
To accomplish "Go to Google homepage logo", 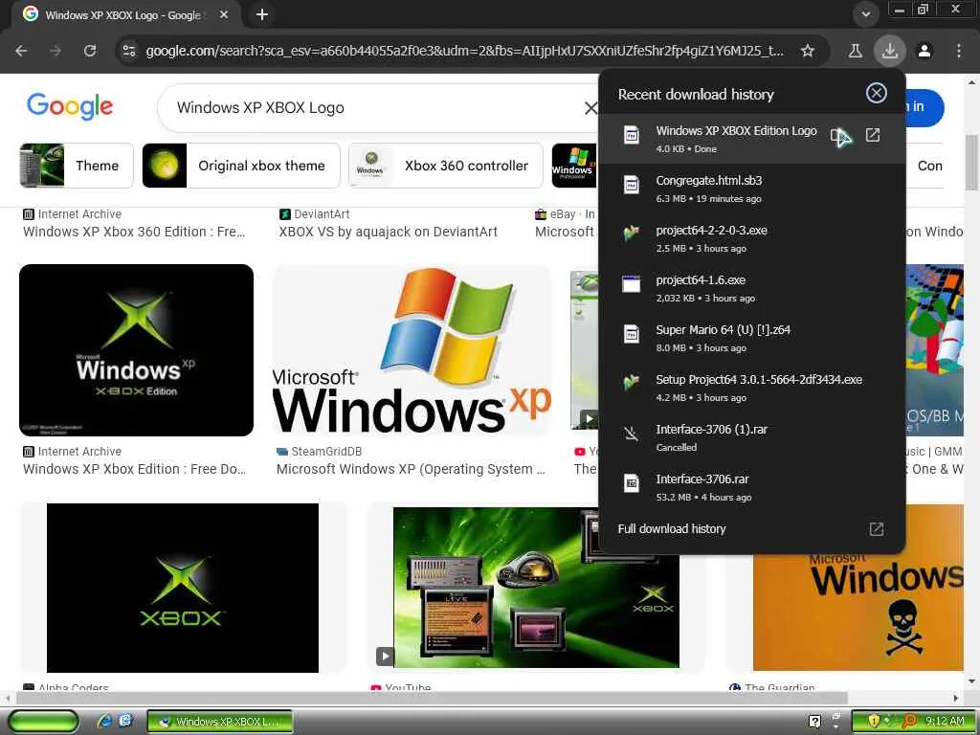I will 70,106.
